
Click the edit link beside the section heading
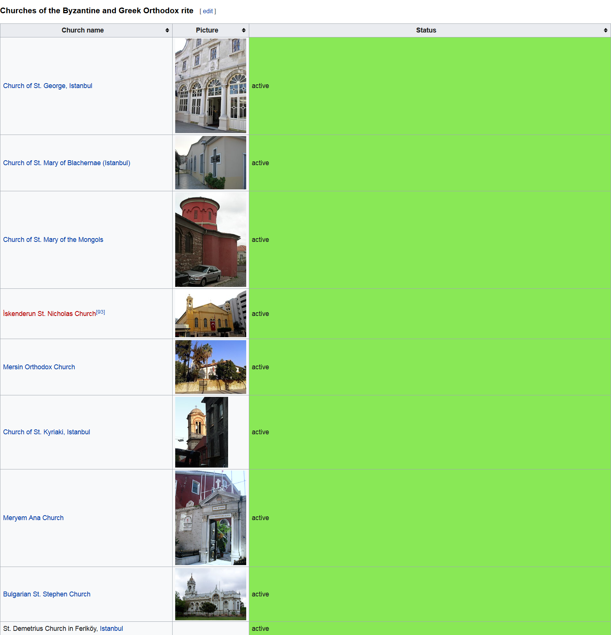click(208, 11)
